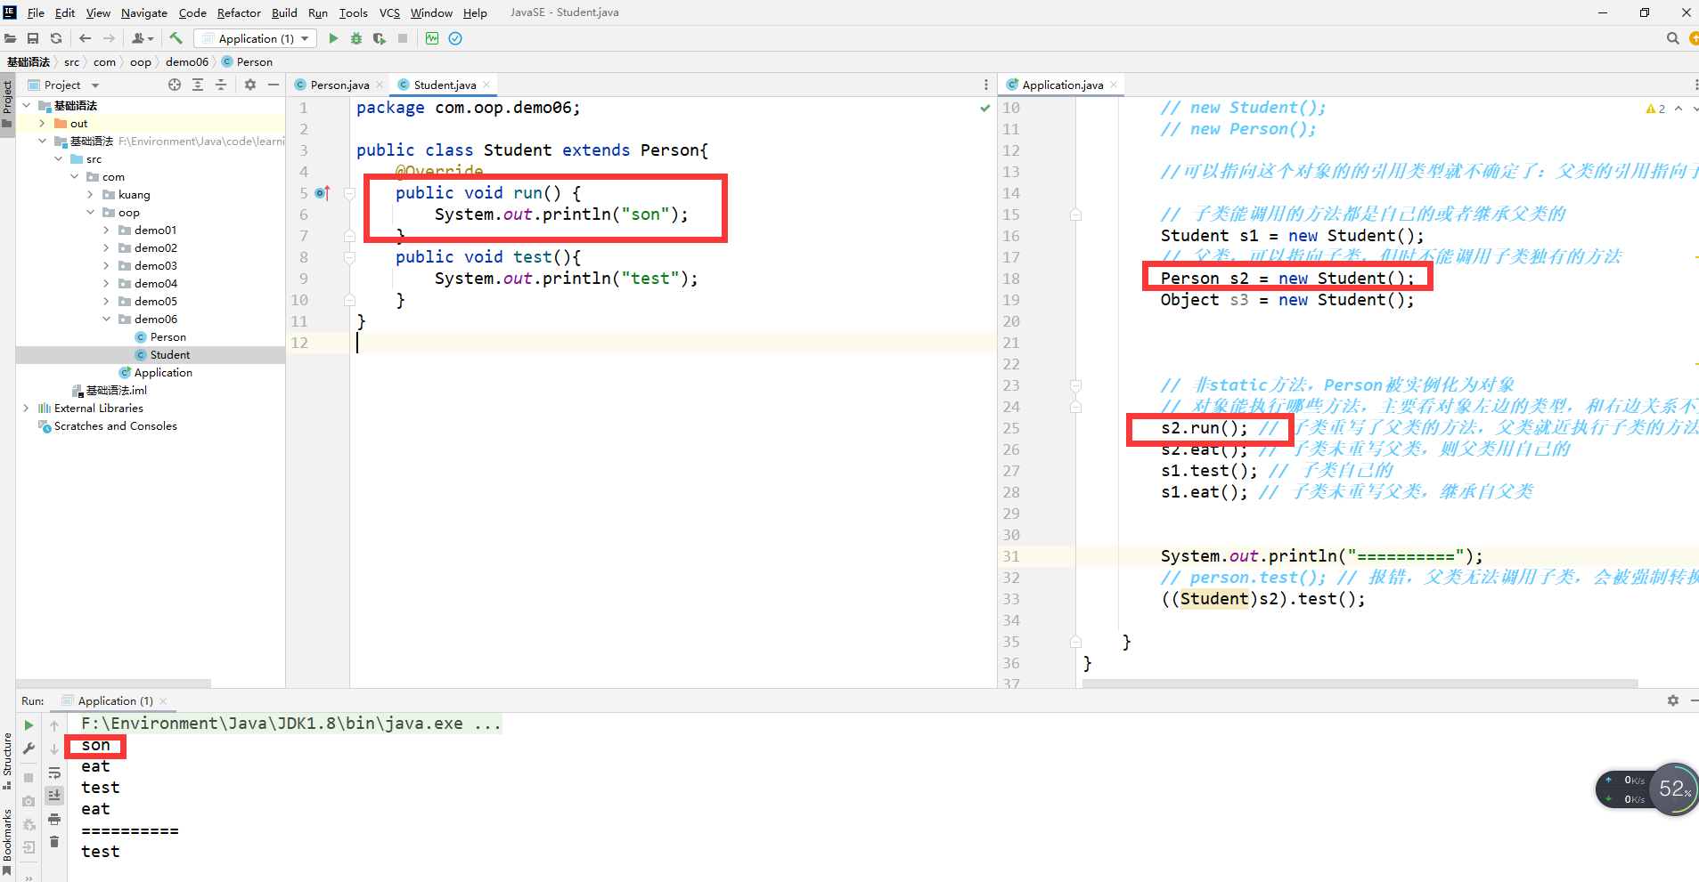Collapse all nodes in the Project panel

point(221,85)
